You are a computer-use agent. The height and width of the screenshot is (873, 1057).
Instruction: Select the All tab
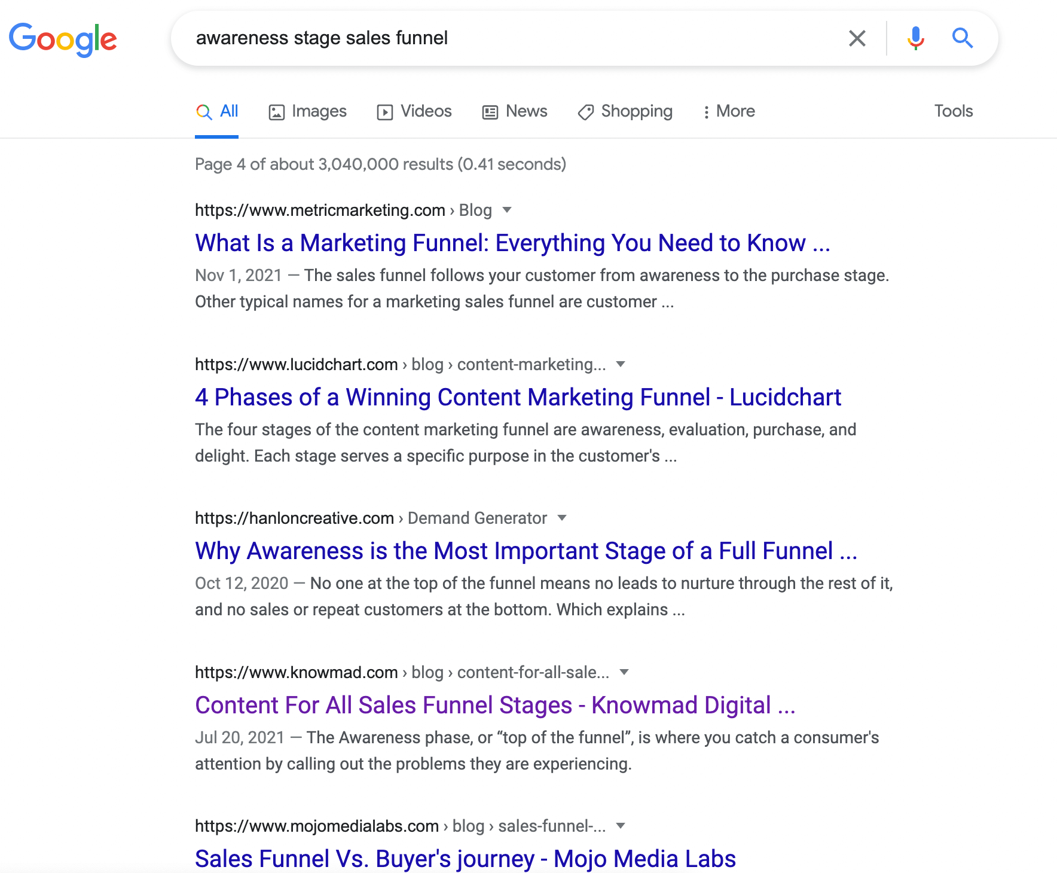click(216, 111)
